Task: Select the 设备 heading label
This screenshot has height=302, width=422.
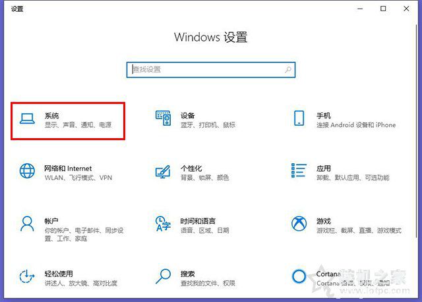Action: [x=187, y=116]
